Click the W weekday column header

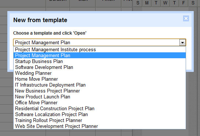pyautogui.click(x=165, y=3)
